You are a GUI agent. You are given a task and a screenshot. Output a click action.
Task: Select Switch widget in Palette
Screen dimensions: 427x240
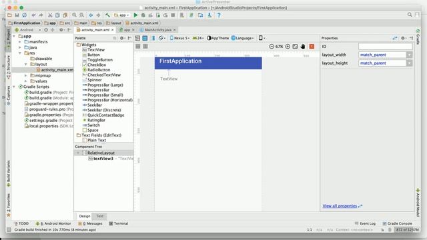(x=91, y=125)
